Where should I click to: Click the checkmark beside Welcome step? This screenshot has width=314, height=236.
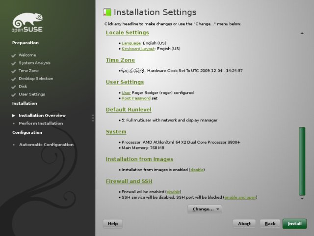pyautogui.click(x=13, y=56)
